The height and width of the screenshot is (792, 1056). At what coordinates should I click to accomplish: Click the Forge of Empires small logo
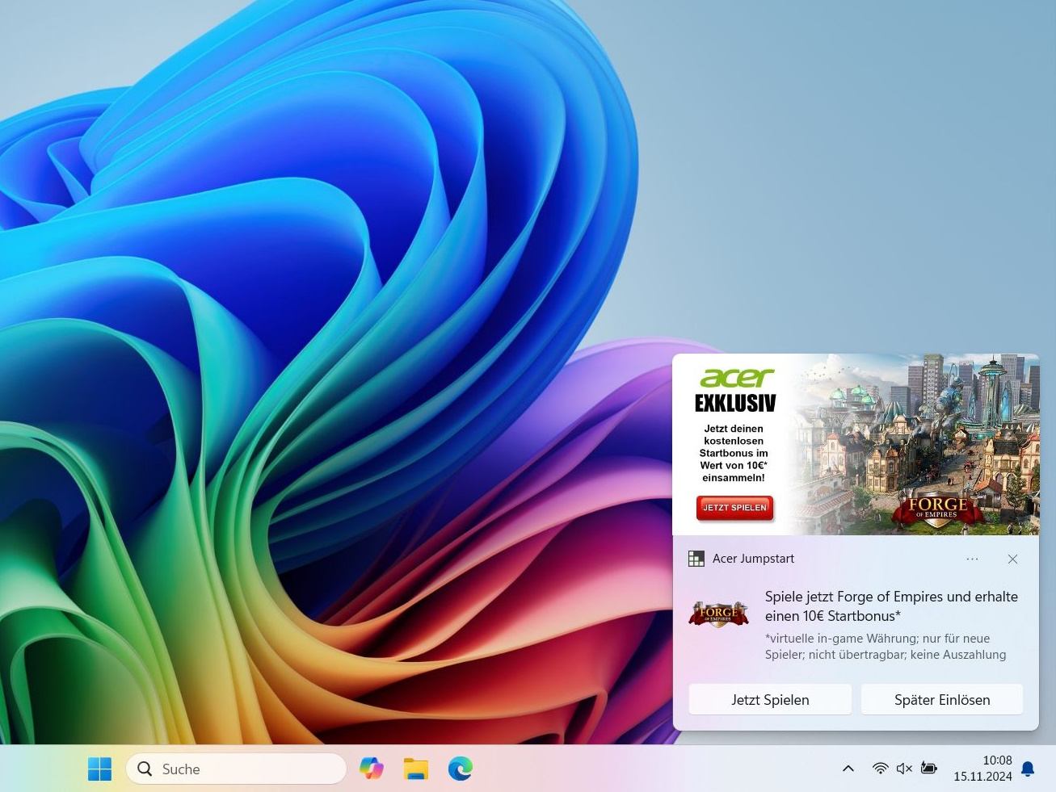(x=718, y=615)
